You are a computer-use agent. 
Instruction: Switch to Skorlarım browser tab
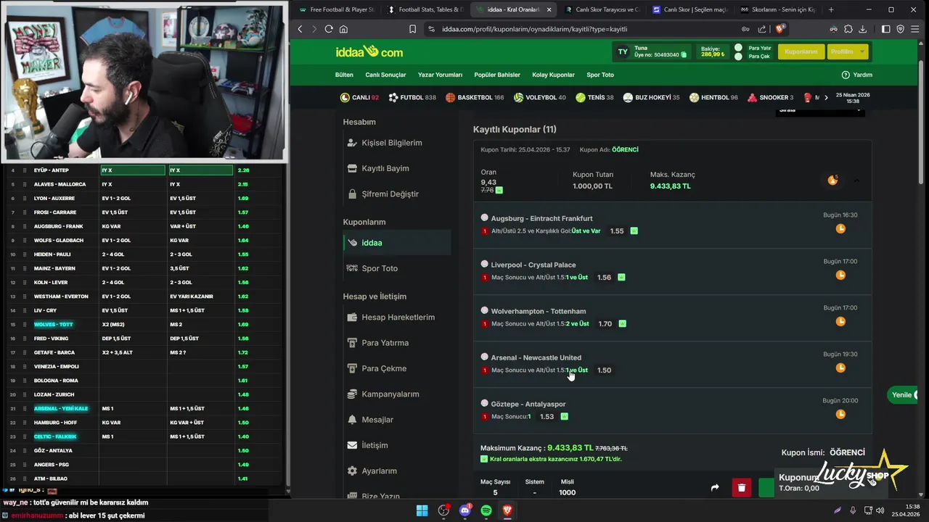777,9
